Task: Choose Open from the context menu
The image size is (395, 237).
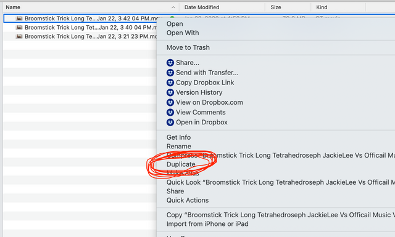Action: [x=175, y=24]
